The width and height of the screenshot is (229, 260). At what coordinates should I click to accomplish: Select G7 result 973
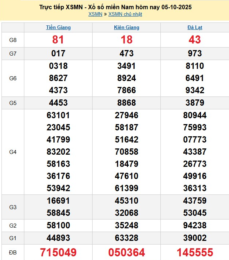[x=195, y=53]
